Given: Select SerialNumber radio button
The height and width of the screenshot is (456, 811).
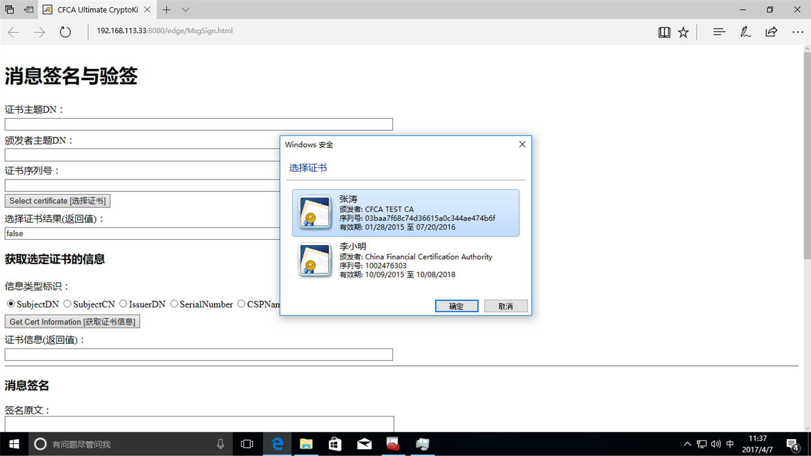Looking at the screenshot, I should [x=174, y=304].
